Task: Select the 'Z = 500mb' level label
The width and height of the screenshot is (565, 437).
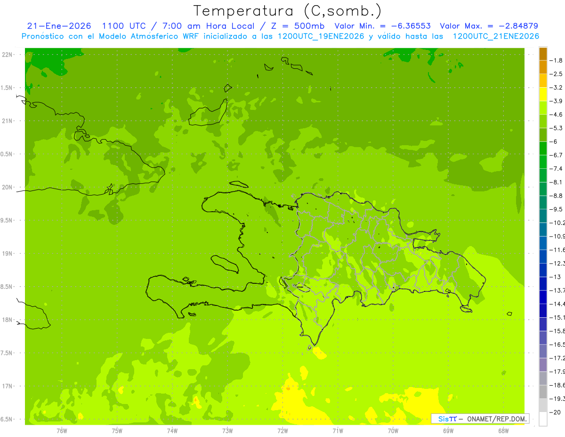Action: pos(297,26)
